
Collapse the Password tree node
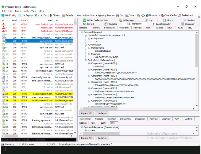tap(89, 54)
